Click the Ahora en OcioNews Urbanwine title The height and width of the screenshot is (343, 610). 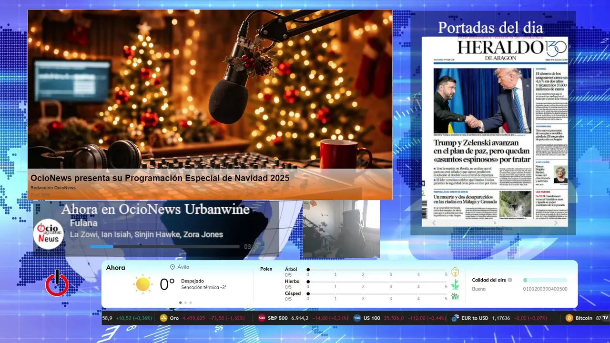click(155, 209)
